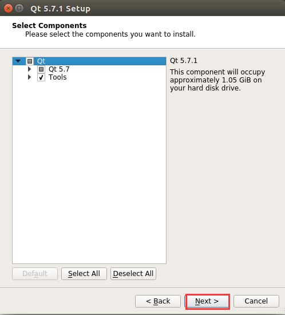This screenshot has width=285, height=315.
Task: Collapse the root Qt tree node arrow
Action: [18, 61]
